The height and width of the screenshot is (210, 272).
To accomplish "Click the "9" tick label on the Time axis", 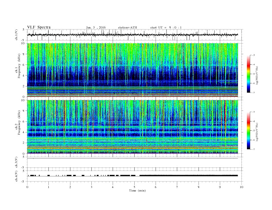I will pyautogui.click(x=220, y=187).
